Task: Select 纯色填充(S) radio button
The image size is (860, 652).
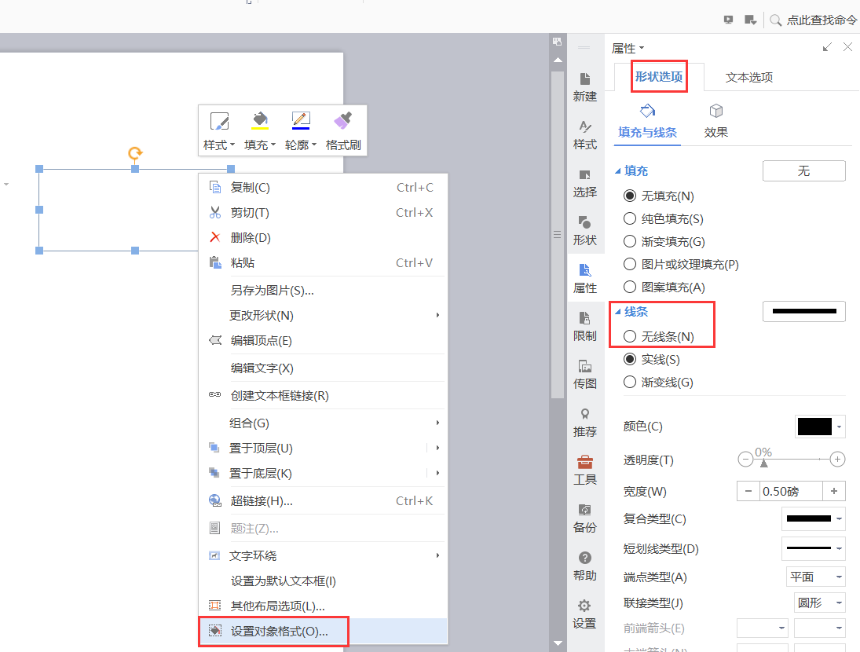Action: click(630, 219)
